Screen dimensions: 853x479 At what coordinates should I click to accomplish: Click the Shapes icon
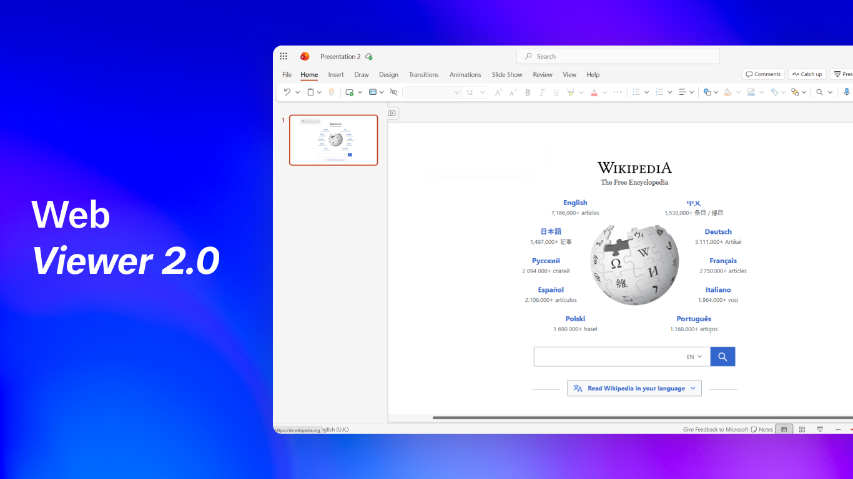707,92
